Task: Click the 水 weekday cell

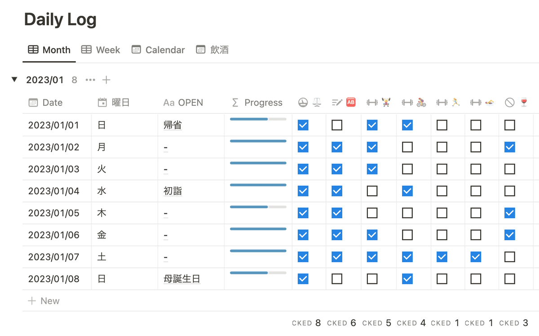Action: click(124, 191)
